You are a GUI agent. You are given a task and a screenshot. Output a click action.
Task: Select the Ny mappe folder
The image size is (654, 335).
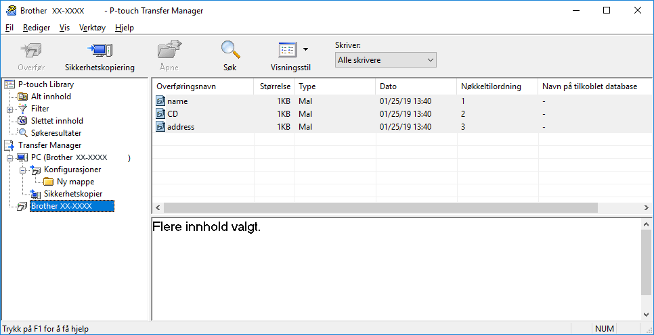pyautogui.click(x=76, y=182)
